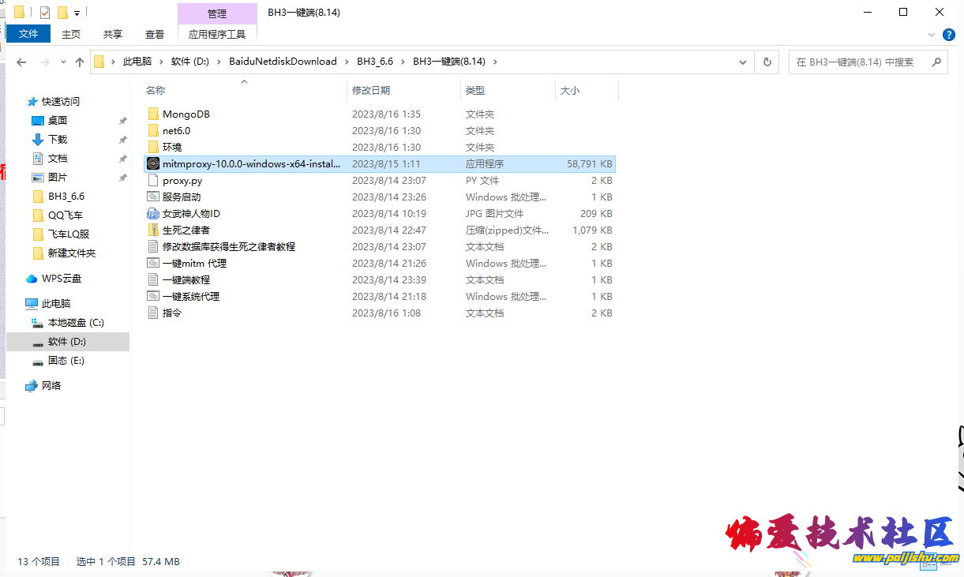Viewport: 964px width, 577px height.
Task: Expand the address bar history dropdown
Action: click(743, 62)
